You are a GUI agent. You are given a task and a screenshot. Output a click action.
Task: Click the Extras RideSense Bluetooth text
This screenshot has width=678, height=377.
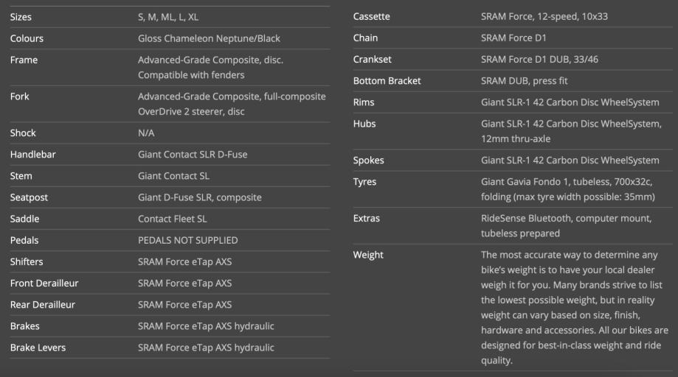(x=566, y=225)
